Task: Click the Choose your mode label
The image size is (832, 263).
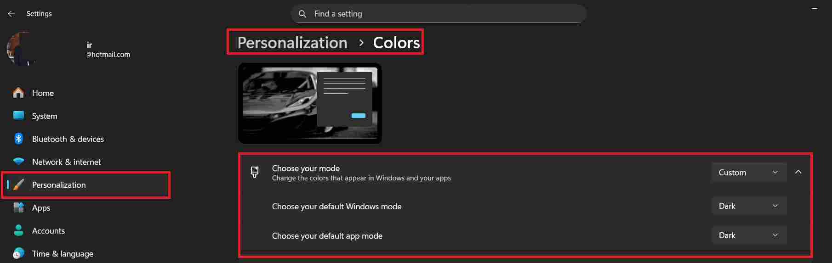Action: click(306, 168)
